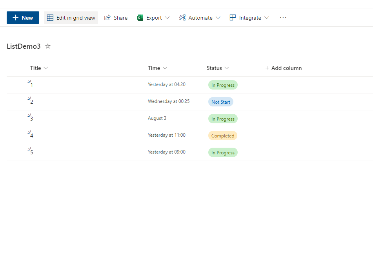Click the new-item glimmer icon on row 5
Image resolution: width=373 pixels, height=260 pixels.
(29, 149)
